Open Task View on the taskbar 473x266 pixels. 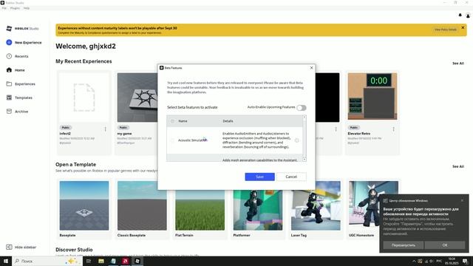[x=89, y=261]
